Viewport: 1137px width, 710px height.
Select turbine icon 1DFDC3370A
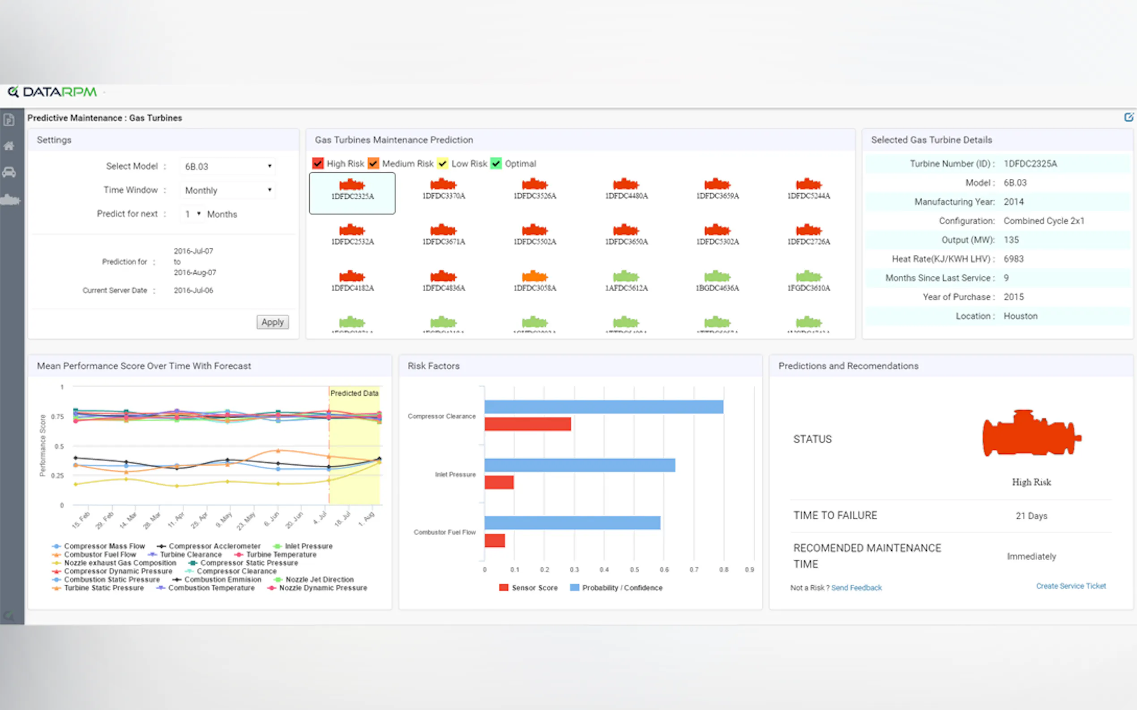(x=443, y=188)
